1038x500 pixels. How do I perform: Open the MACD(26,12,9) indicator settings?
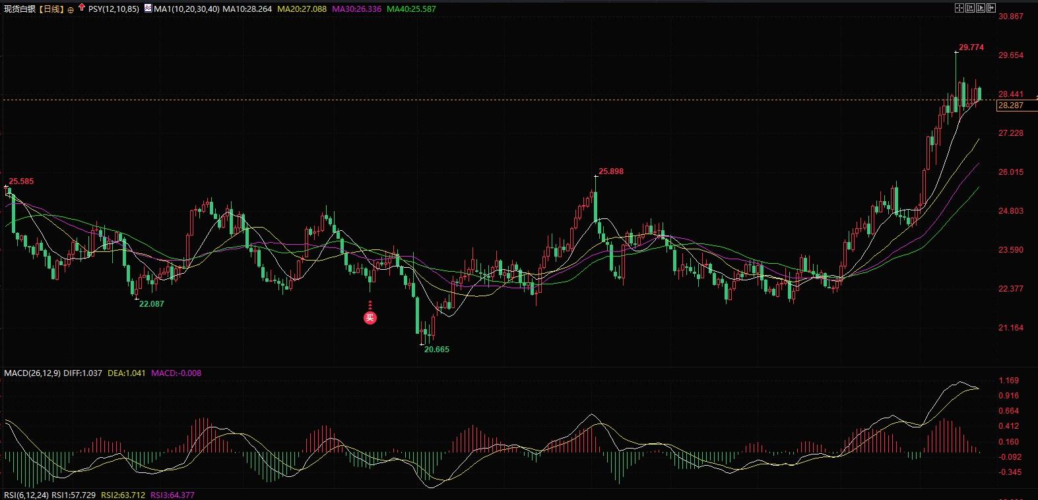pos(32,373)
